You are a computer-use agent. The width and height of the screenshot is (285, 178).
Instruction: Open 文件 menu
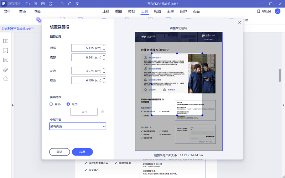[x=7, y=11]
